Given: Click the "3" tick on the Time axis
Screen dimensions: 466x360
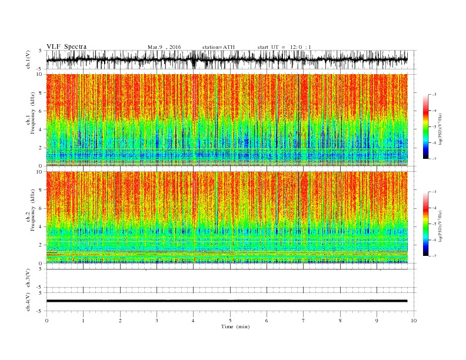Looking at the screenshot, I should (x=157, y=321).
